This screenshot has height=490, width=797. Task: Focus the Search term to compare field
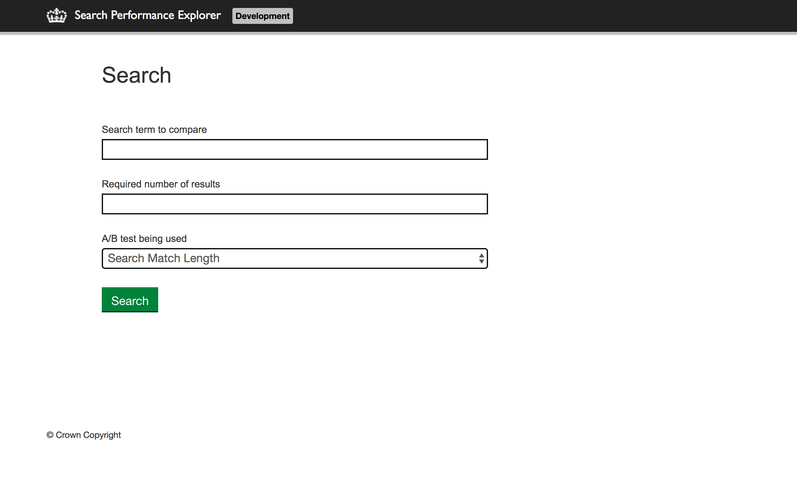click(294, 149)
